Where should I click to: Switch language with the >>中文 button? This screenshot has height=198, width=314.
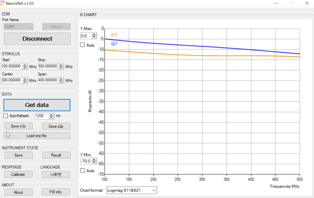[x=56, y=175]
